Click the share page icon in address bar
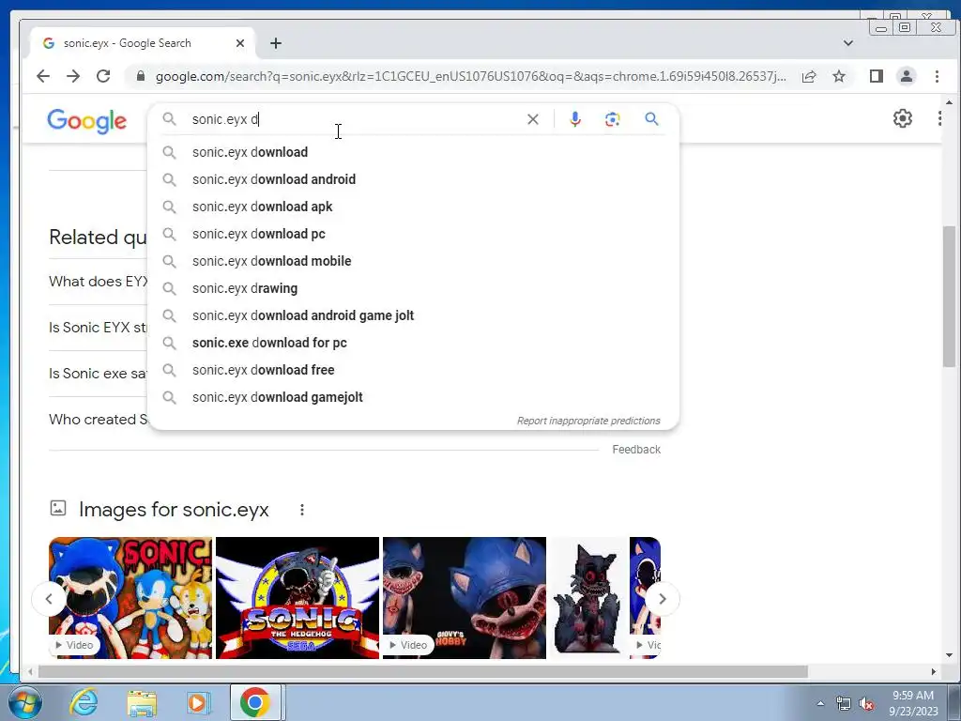This screenshot has height=721, width=961. (x=809, y=76)
